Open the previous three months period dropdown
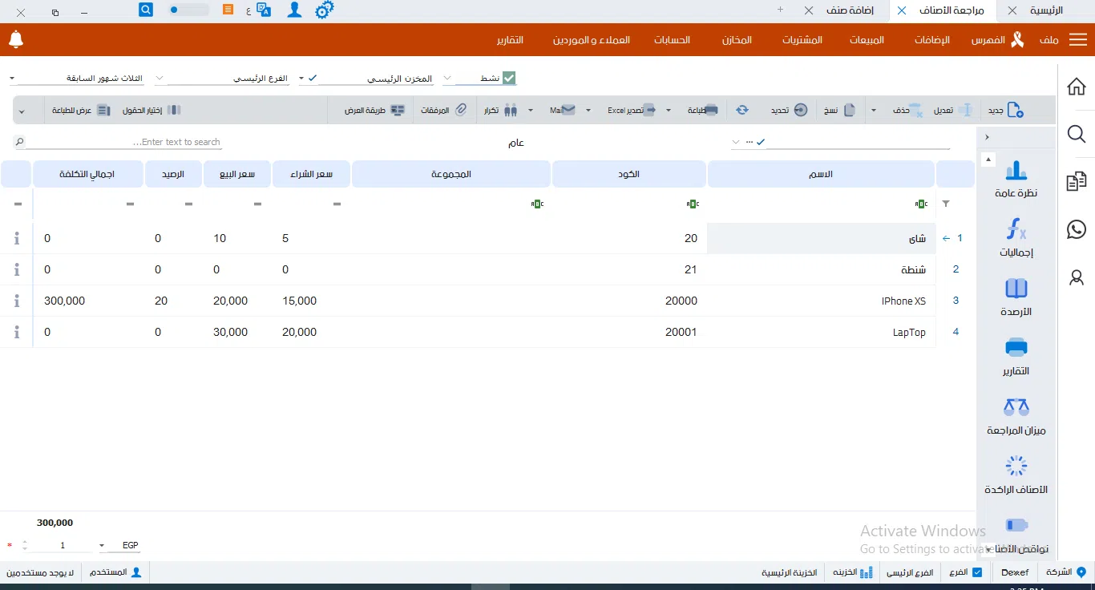The width and height of the screenshot is (1095, 590). (13, 79)
